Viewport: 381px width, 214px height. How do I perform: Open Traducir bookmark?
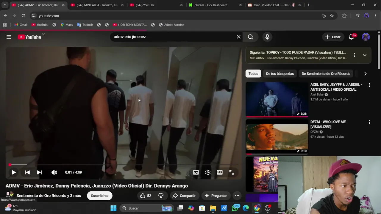[85, 25]
